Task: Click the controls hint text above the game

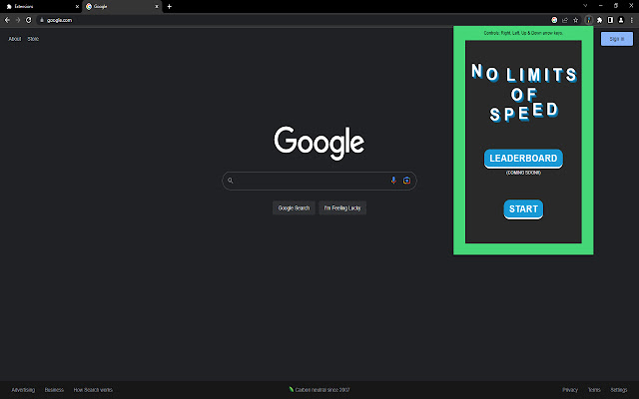Action: coord(523,33)
